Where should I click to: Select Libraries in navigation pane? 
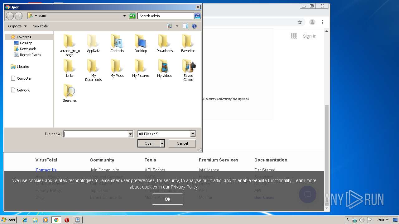[23, 67]
